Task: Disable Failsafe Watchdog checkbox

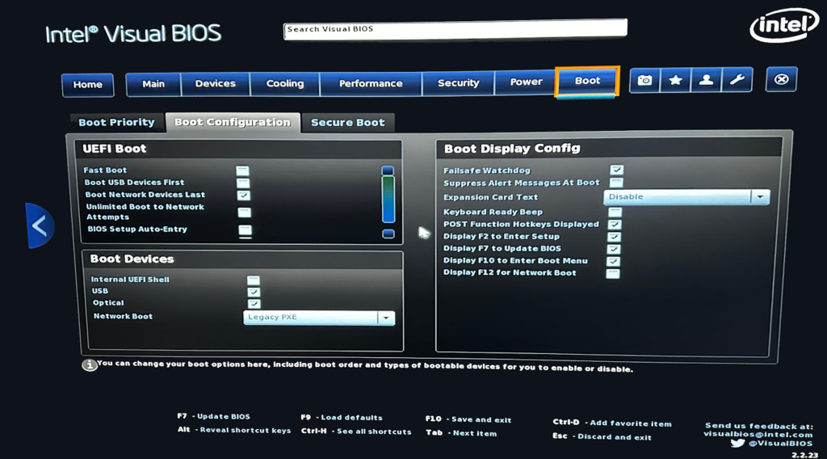Action: point(616,170)
